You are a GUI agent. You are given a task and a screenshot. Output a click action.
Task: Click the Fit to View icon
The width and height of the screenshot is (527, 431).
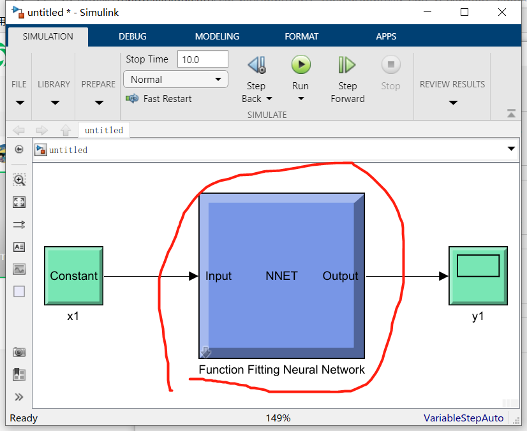pyautogui.click(x=19, y=202)
